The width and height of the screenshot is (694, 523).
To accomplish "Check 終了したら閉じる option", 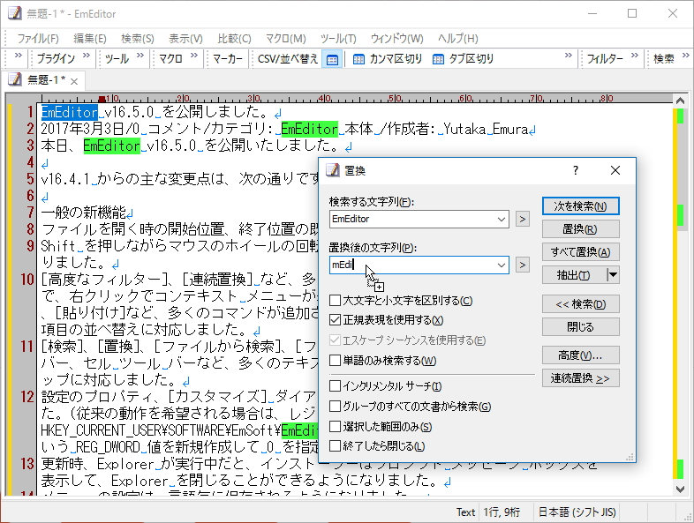I will pyautogui.click(x=335, y=445).
